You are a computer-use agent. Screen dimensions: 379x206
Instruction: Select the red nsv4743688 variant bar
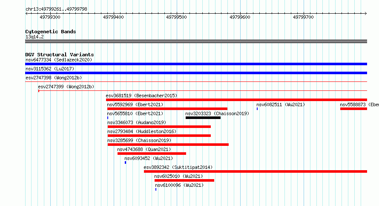[152, 154]
